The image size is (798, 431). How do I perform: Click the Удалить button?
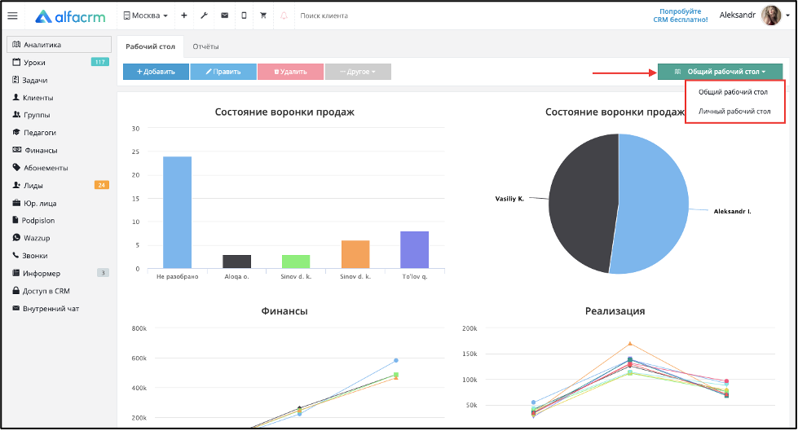(x=291, y=72)
